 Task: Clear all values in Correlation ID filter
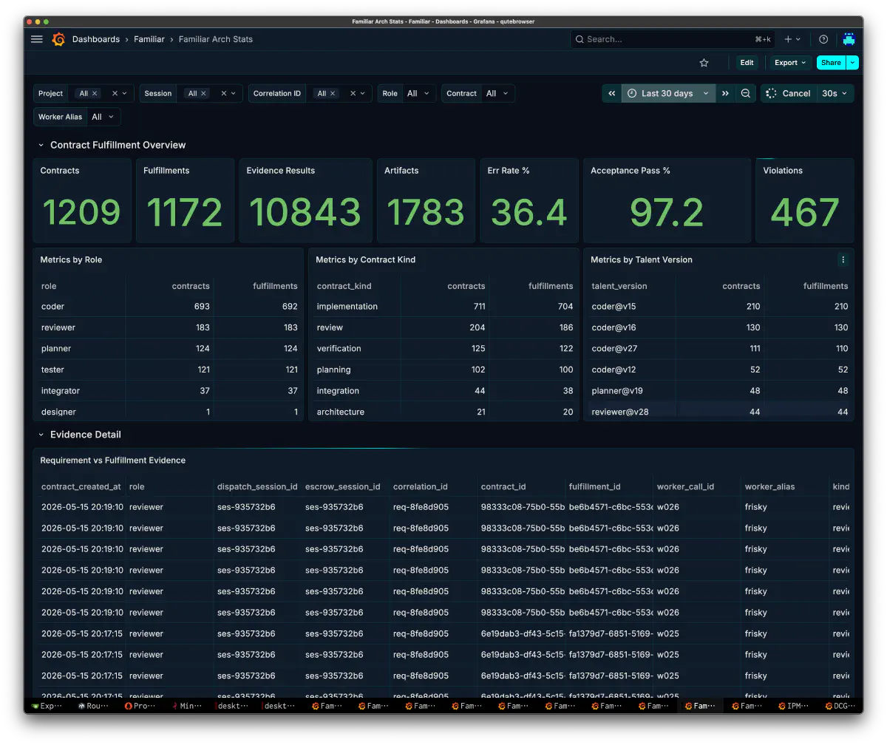click(353, 94)
